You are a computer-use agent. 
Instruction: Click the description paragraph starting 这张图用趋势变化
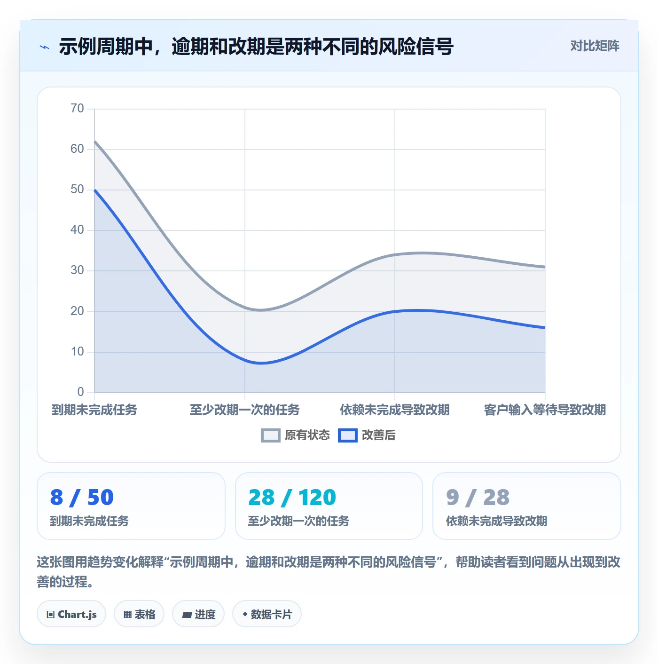pyautogui.click(x=329, y=572)
